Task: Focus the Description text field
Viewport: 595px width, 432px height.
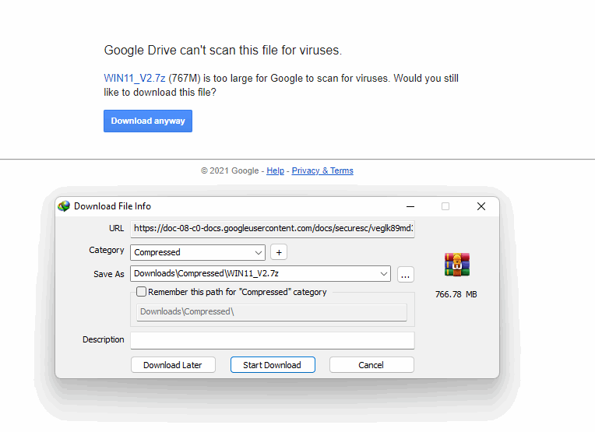Action: [273, 340]
